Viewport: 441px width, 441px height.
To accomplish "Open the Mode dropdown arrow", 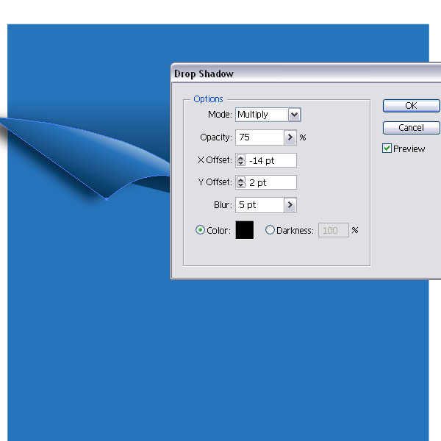I will pyautogui.click(x=295, y=115).
